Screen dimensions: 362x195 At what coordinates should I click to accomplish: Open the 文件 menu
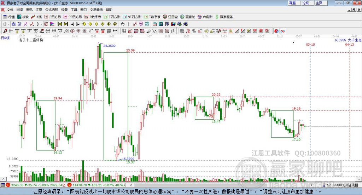pos(10,10)
